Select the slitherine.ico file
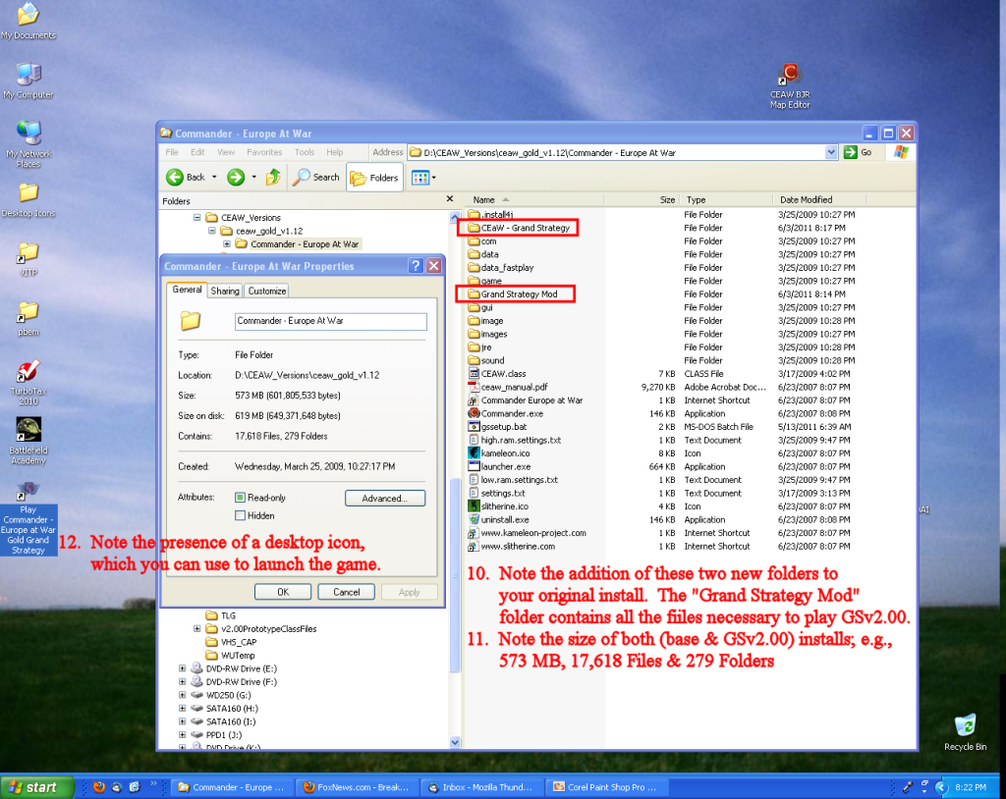1006x799 pixels. coord(504,506)
